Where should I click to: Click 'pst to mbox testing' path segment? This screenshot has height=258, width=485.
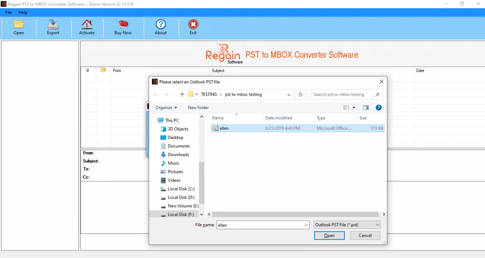(x=243, y=94)
